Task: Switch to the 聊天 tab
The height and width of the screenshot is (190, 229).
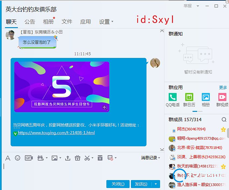Action: 11,22
